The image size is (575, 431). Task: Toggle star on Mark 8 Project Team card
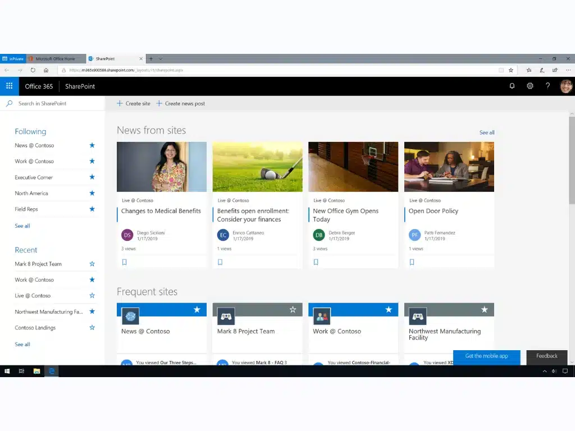293,310
